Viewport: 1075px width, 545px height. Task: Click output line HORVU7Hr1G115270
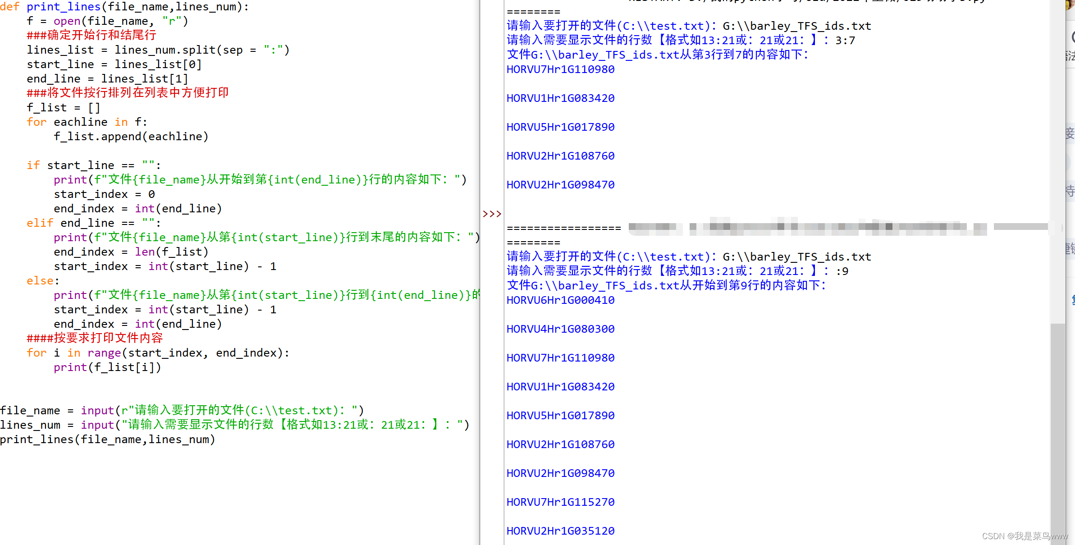[x=560, y=502]
